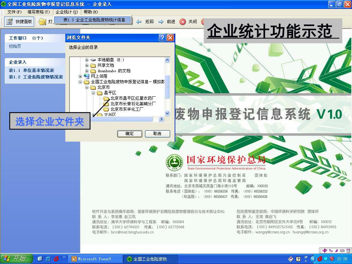Open 表1.1 单位基本情况表 link

tap(31, 70)
